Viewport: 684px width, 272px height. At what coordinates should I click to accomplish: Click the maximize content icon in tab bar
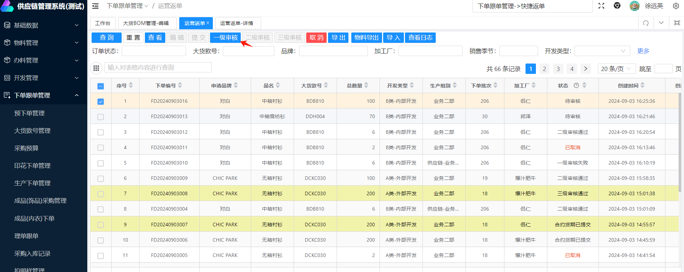[677, 23]
